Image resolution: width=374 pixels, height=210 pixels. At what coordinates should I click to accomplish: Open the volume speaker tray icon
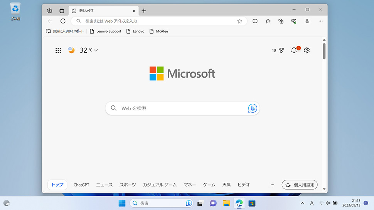pos(328,203)
